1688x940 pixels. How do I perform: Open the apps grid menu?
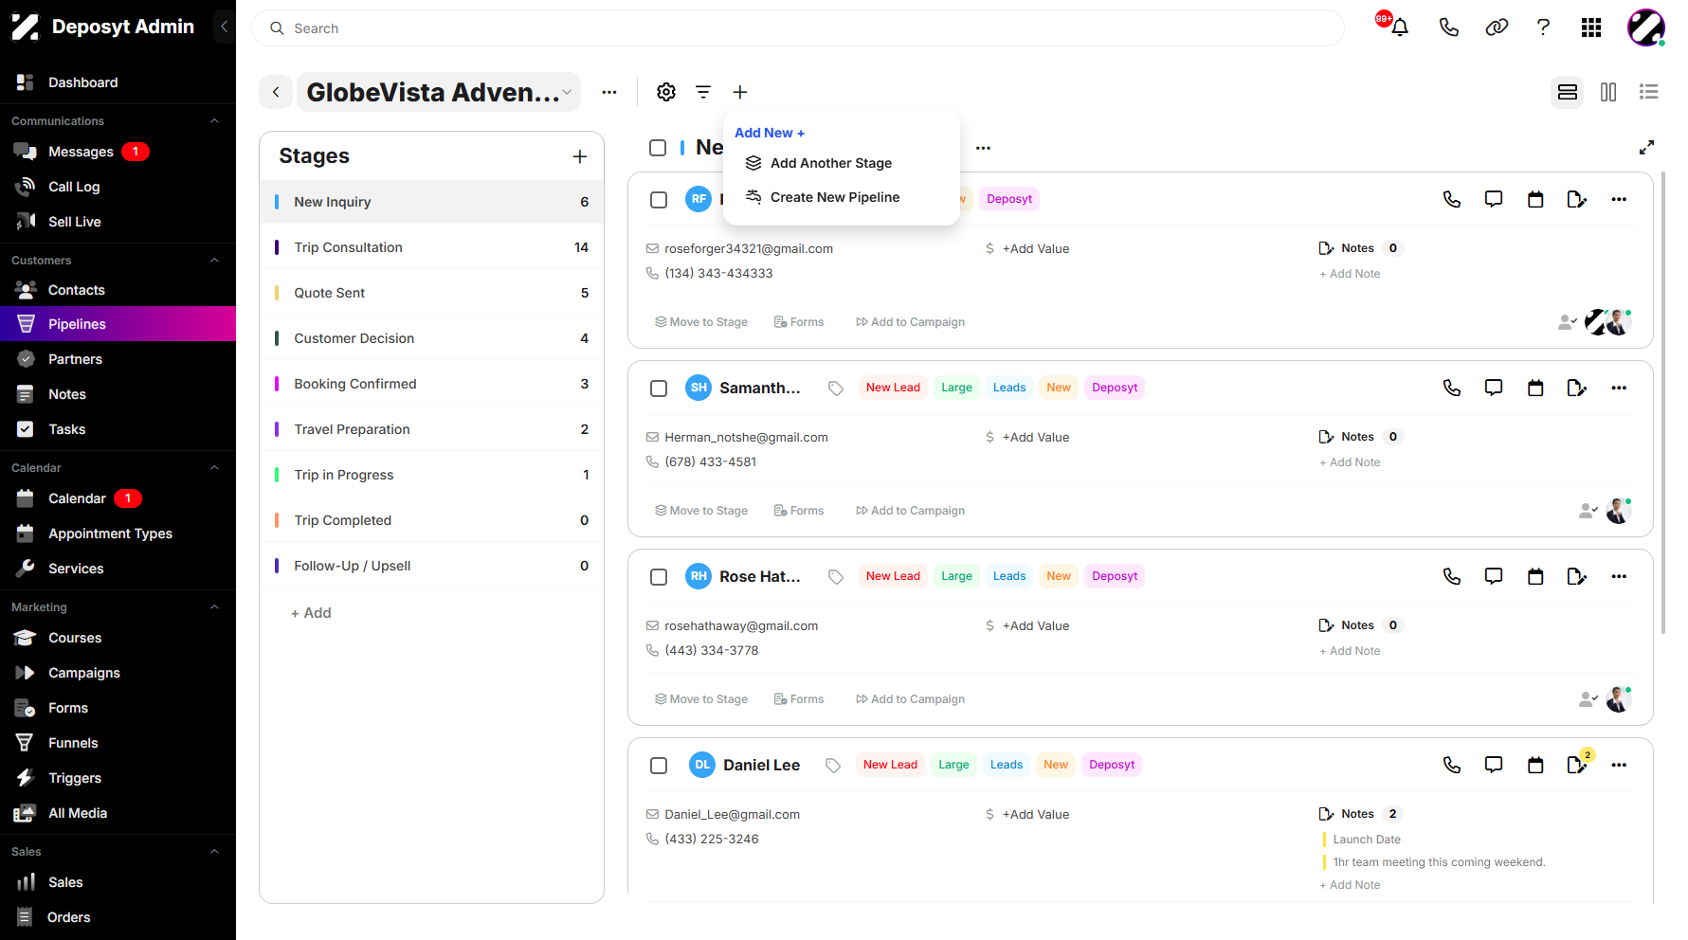point(1591,27)
